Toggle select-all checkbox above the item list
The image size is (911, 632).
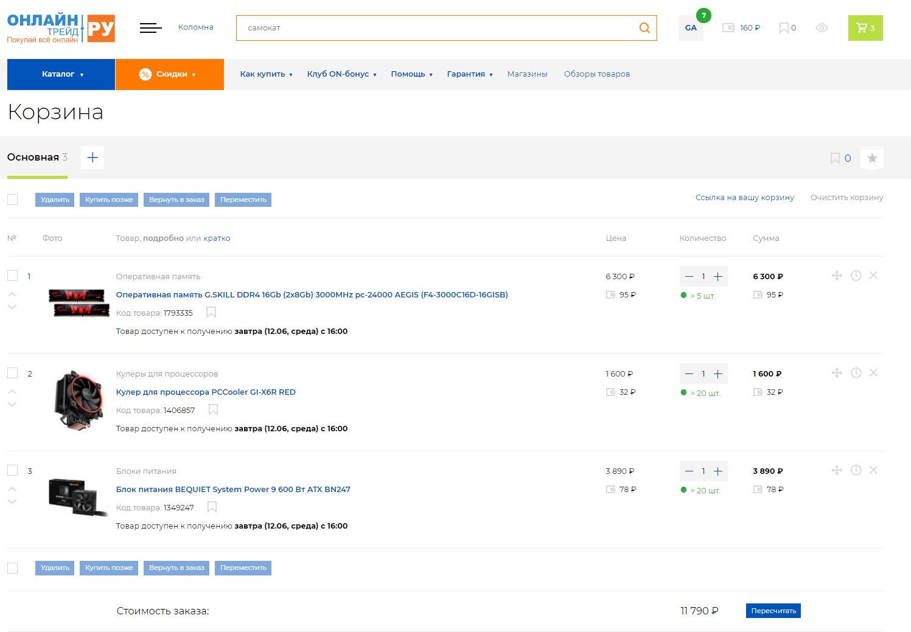pos(12,200)
